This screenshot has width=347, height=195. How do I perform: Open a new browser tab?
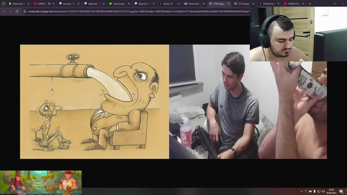coord(310,4)
